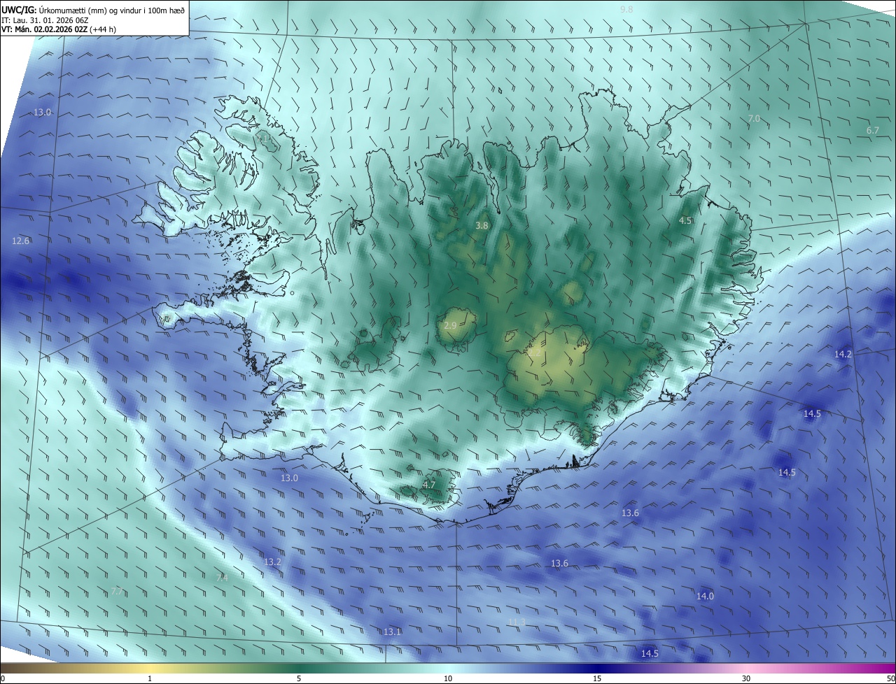896x684 pixels.
Task: Click the valid time 'VT: Mán. 02.02.2026 02Z (+44 h)'
Action: click(57, 29)
